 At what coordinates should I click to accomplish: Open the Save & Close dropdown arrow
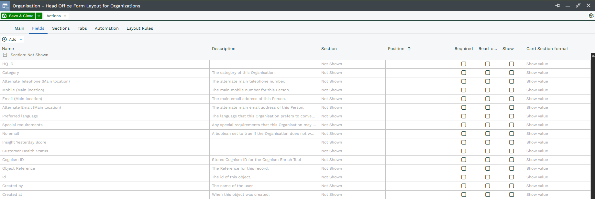[x=39, y=16]
